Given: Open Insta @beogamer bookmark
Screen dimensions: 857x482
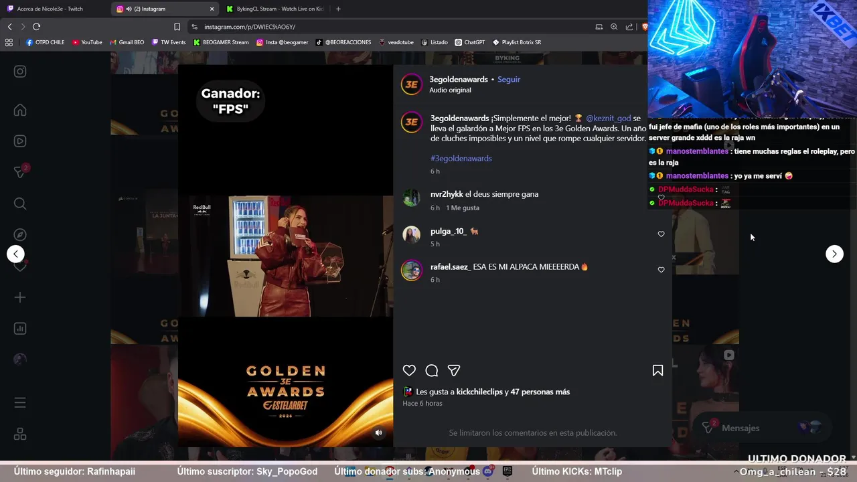Looking at the screenshot, I should (x=282, y=42).
